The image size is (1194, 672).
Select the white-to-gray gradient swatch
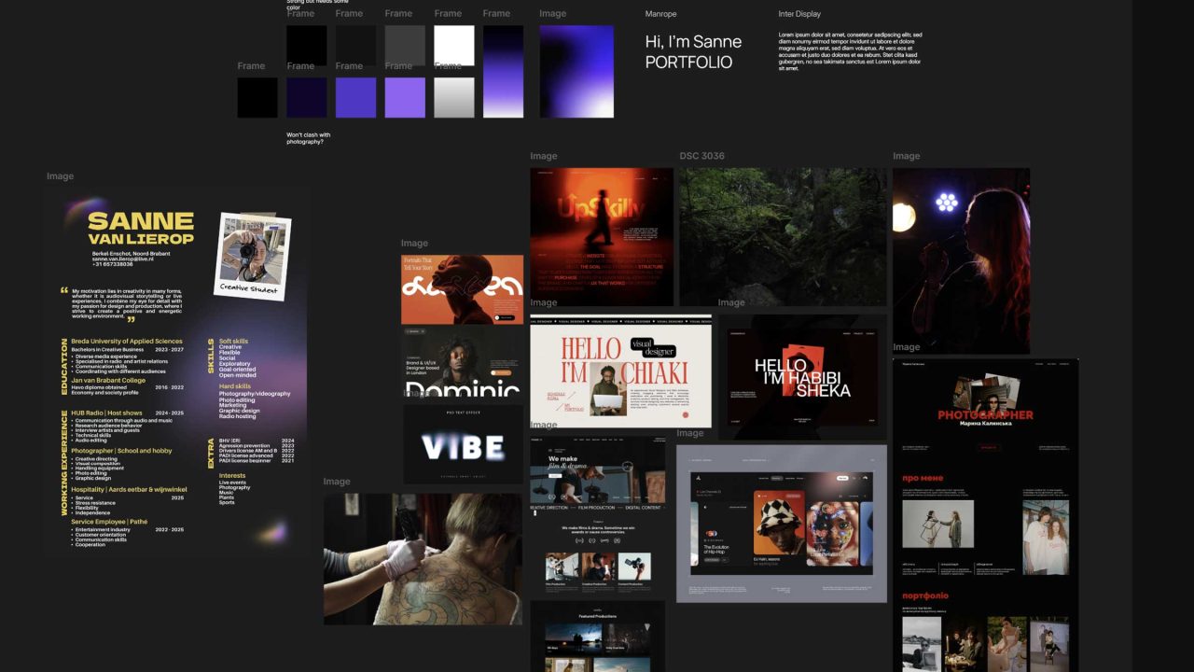454,97
